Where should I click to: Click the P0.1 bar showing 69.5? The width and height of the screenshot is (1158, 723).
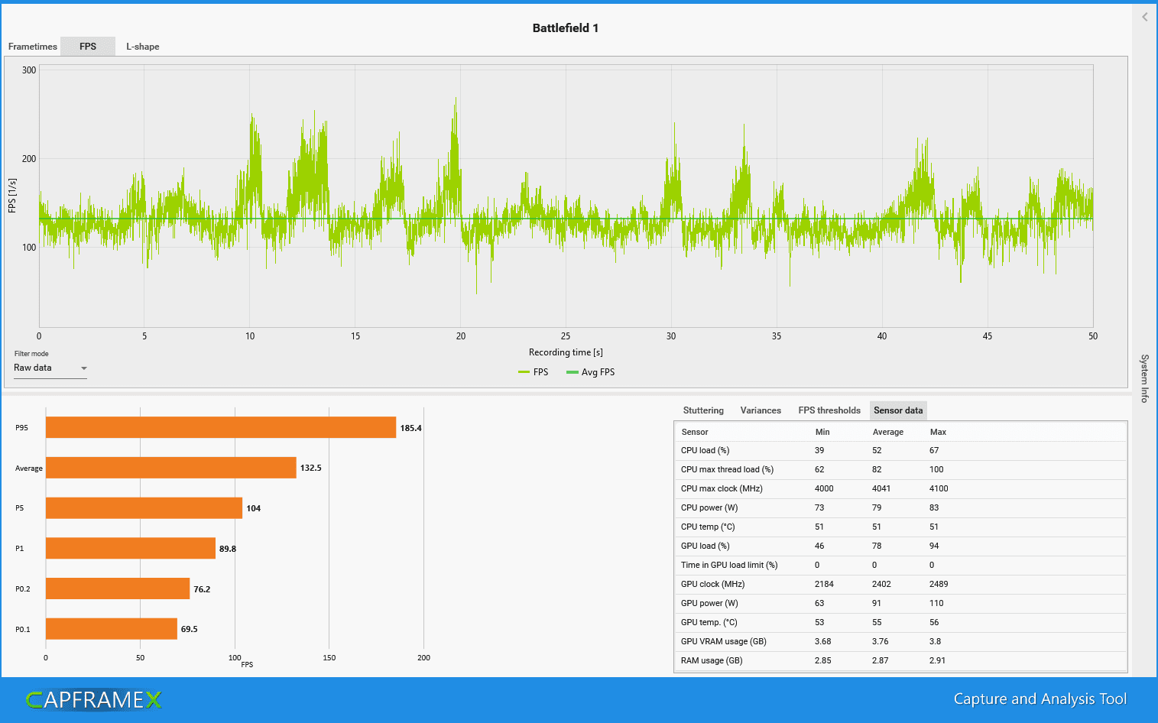[112, 629]
